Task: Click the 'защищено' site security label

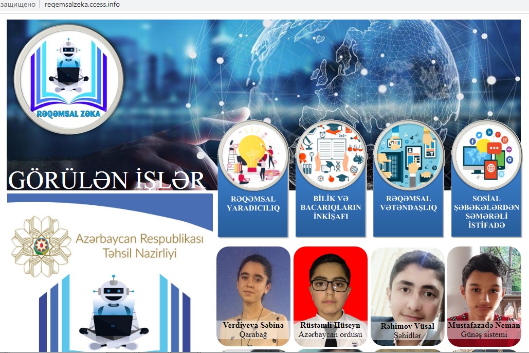Action: [x=17, y=5]
